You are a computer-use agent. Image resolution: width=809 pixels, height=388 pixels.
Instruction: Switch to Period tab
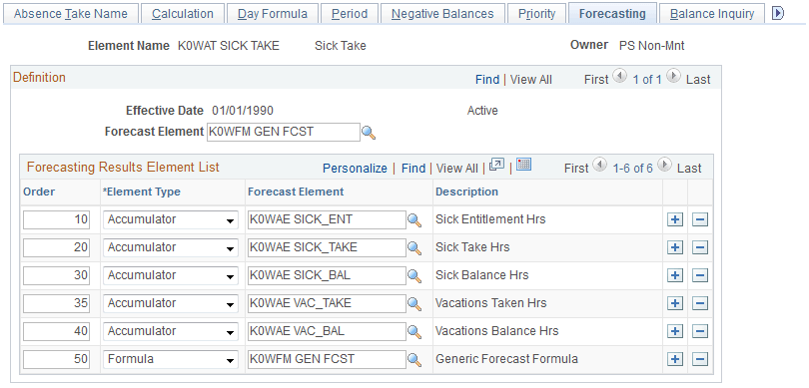coord(350,14)
